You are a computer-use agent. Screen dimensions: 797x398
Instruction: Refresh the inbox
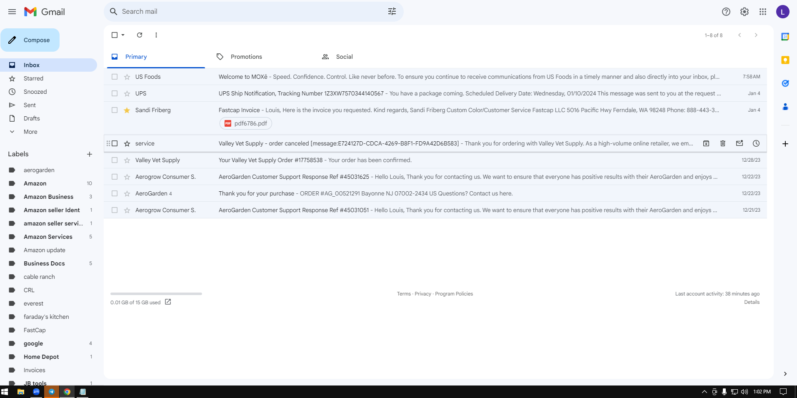coord(140,35)
